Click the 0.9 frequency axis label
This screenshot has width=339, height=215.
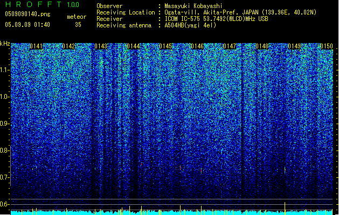(5, 124)
